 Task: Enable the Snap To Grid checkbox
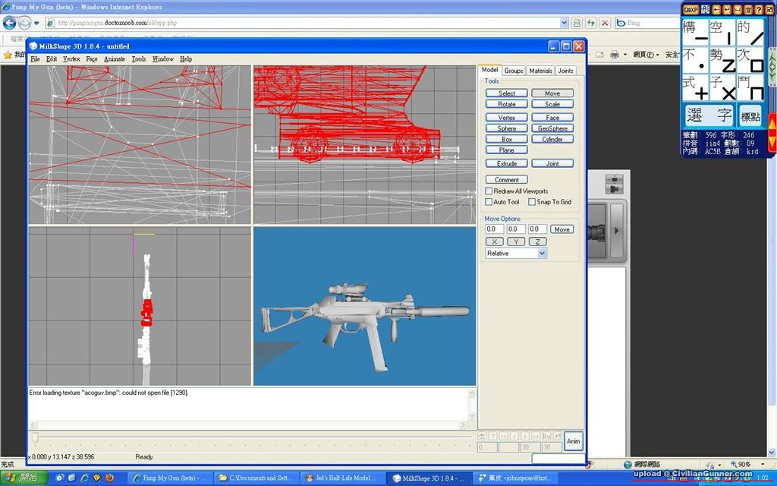pos(531,202)
